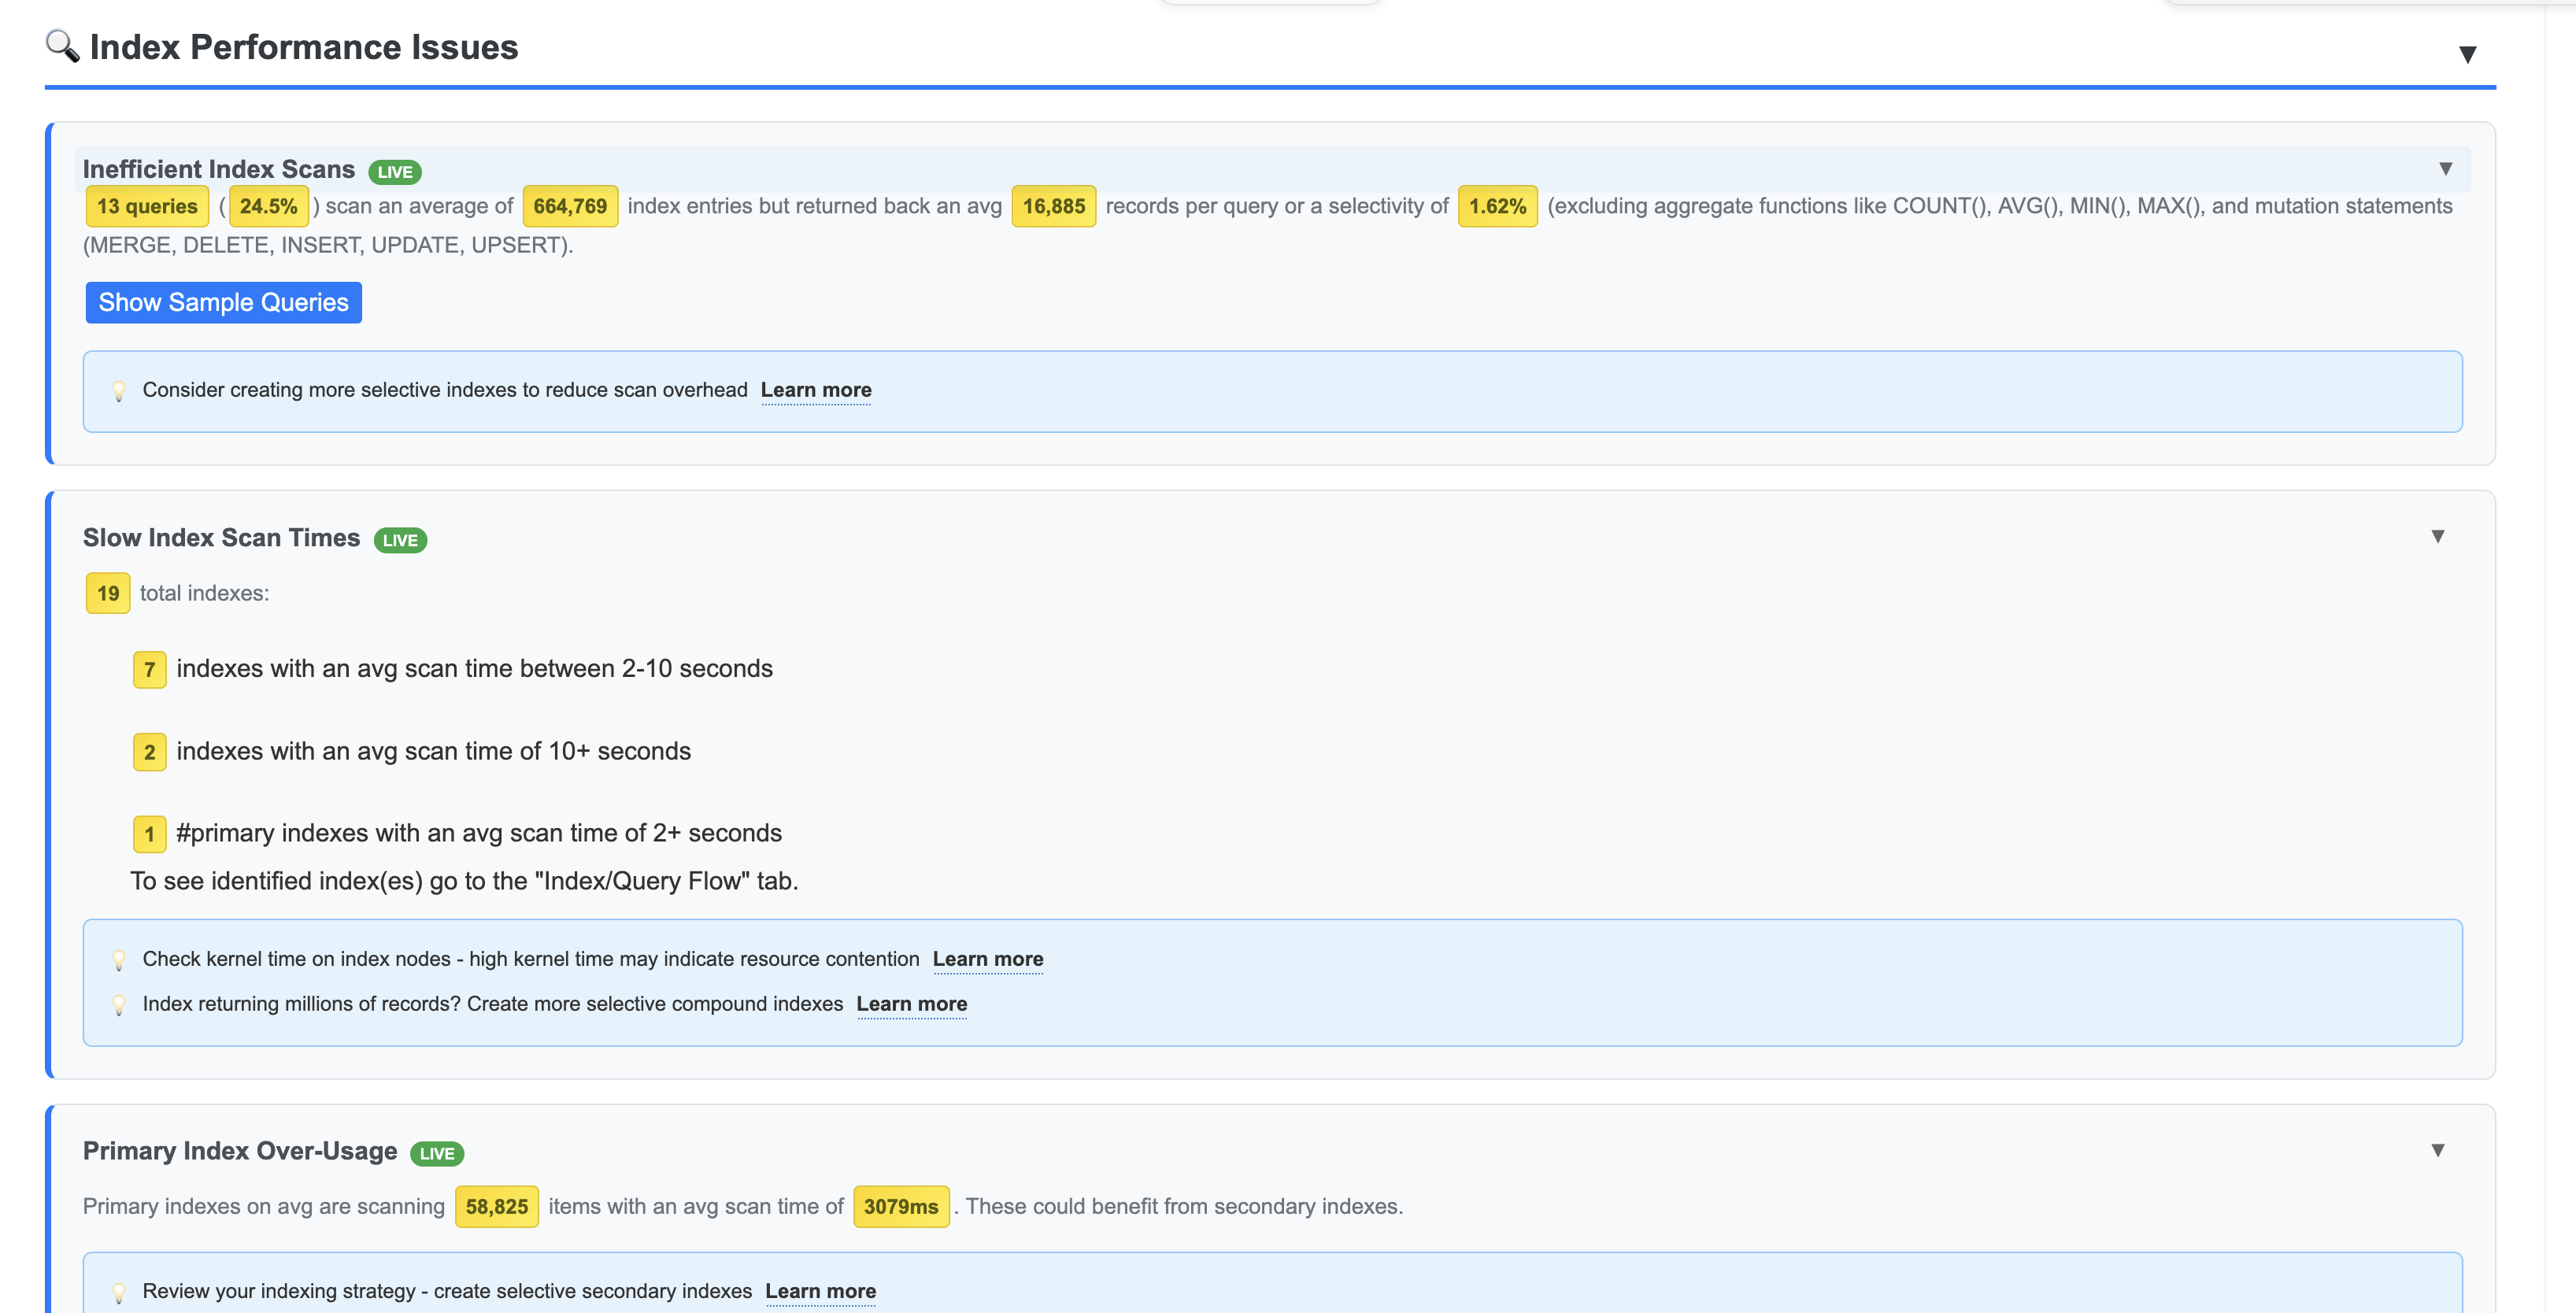
Task: Click the Show Sample Queries button
Action: pyautogui.click(x=223, y=302)
